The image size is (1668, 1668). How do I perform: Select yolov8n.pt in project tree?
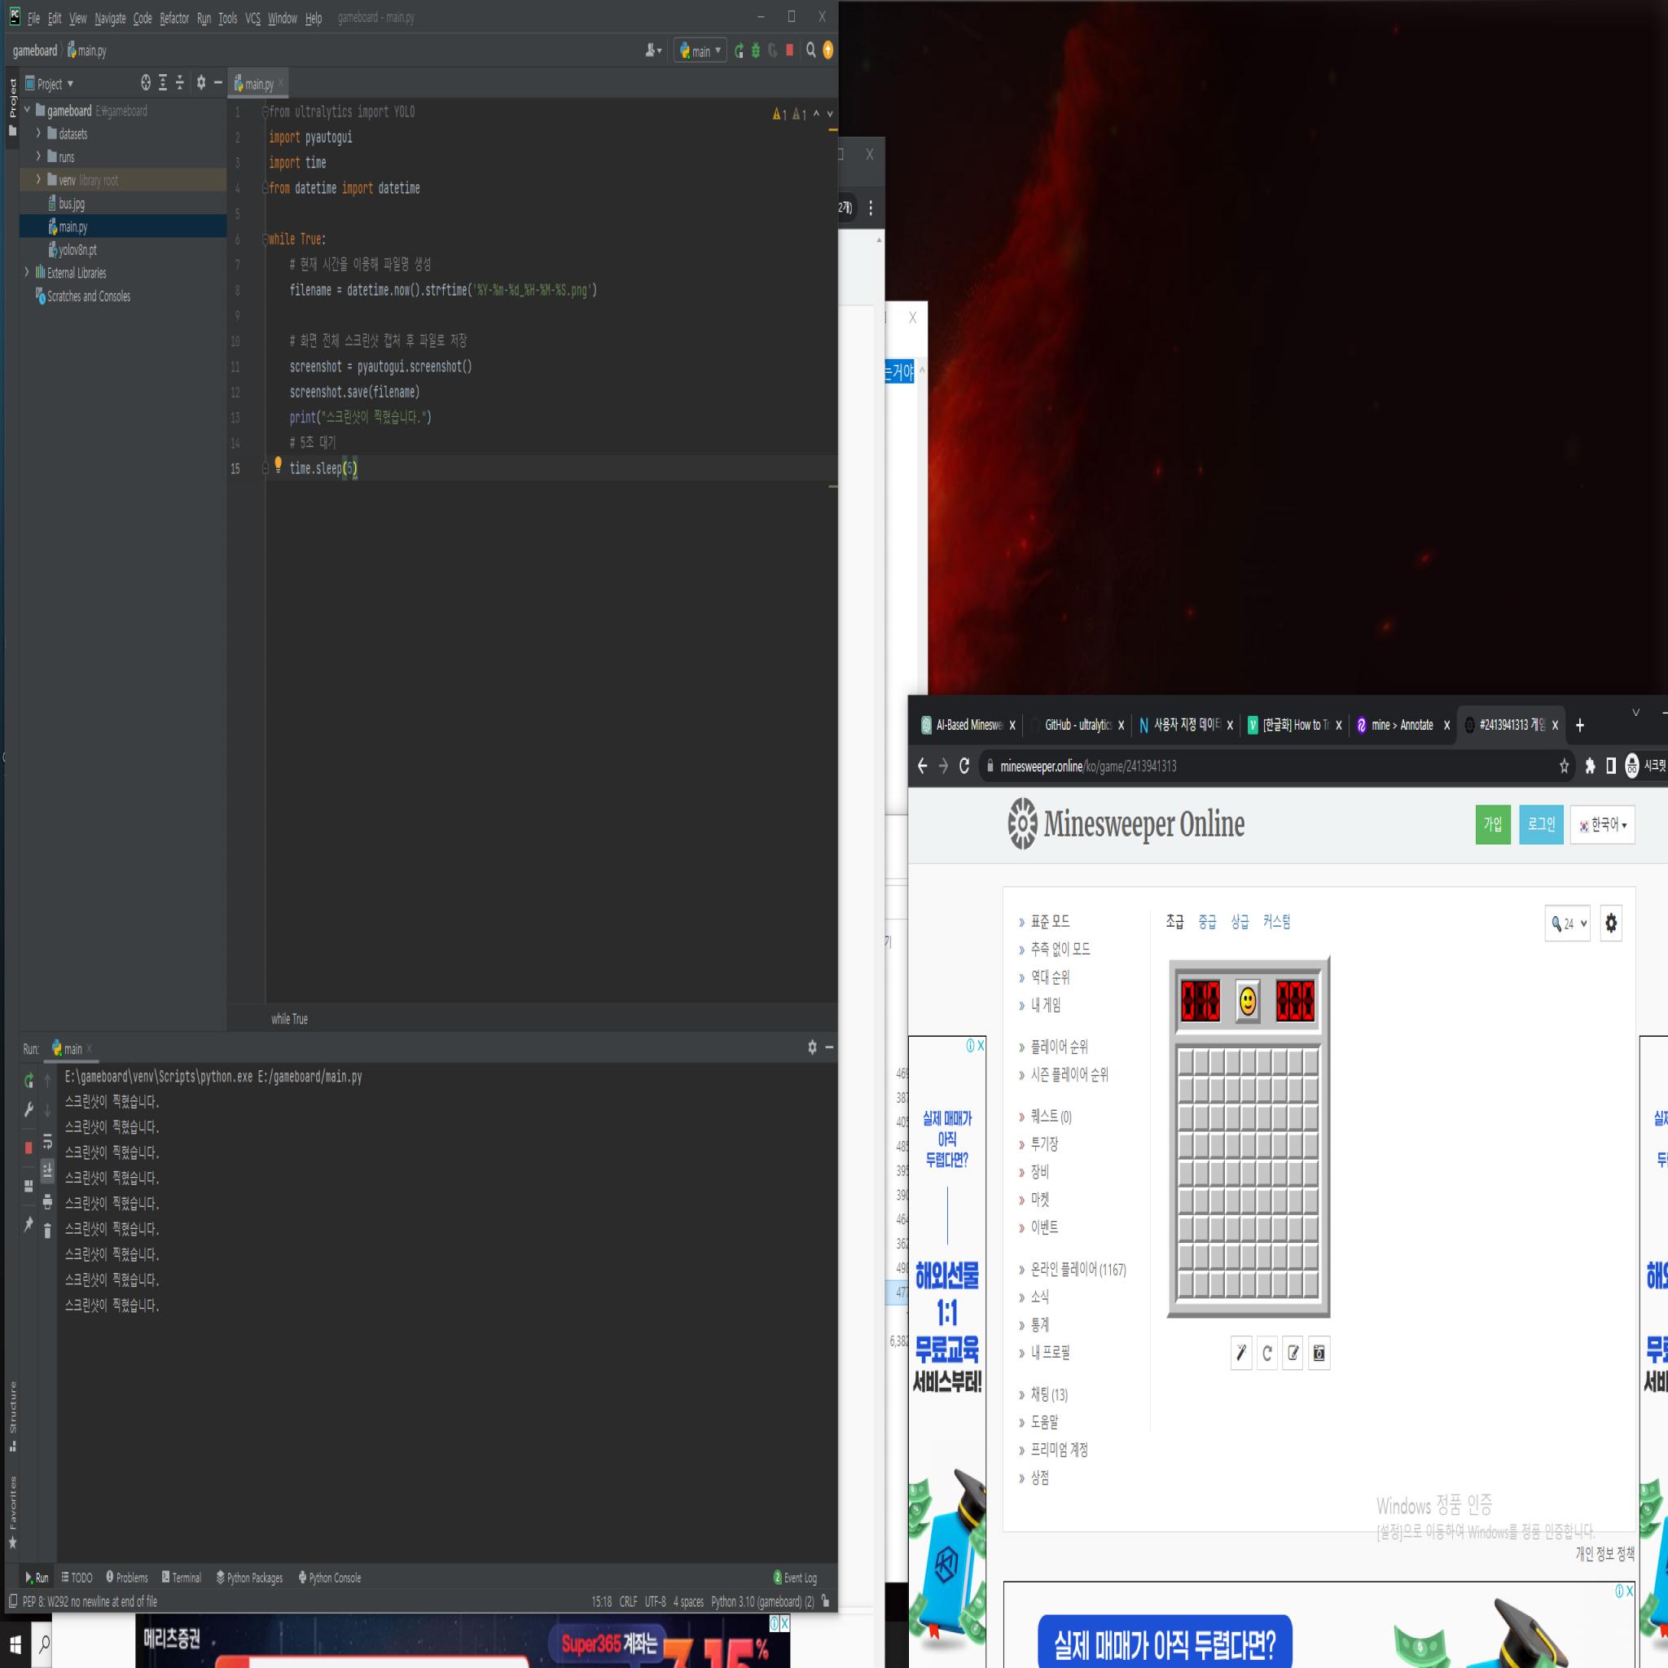point(72,249)
